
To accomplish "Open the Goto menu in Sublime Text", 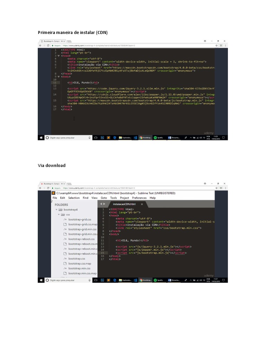I will 104,198.
